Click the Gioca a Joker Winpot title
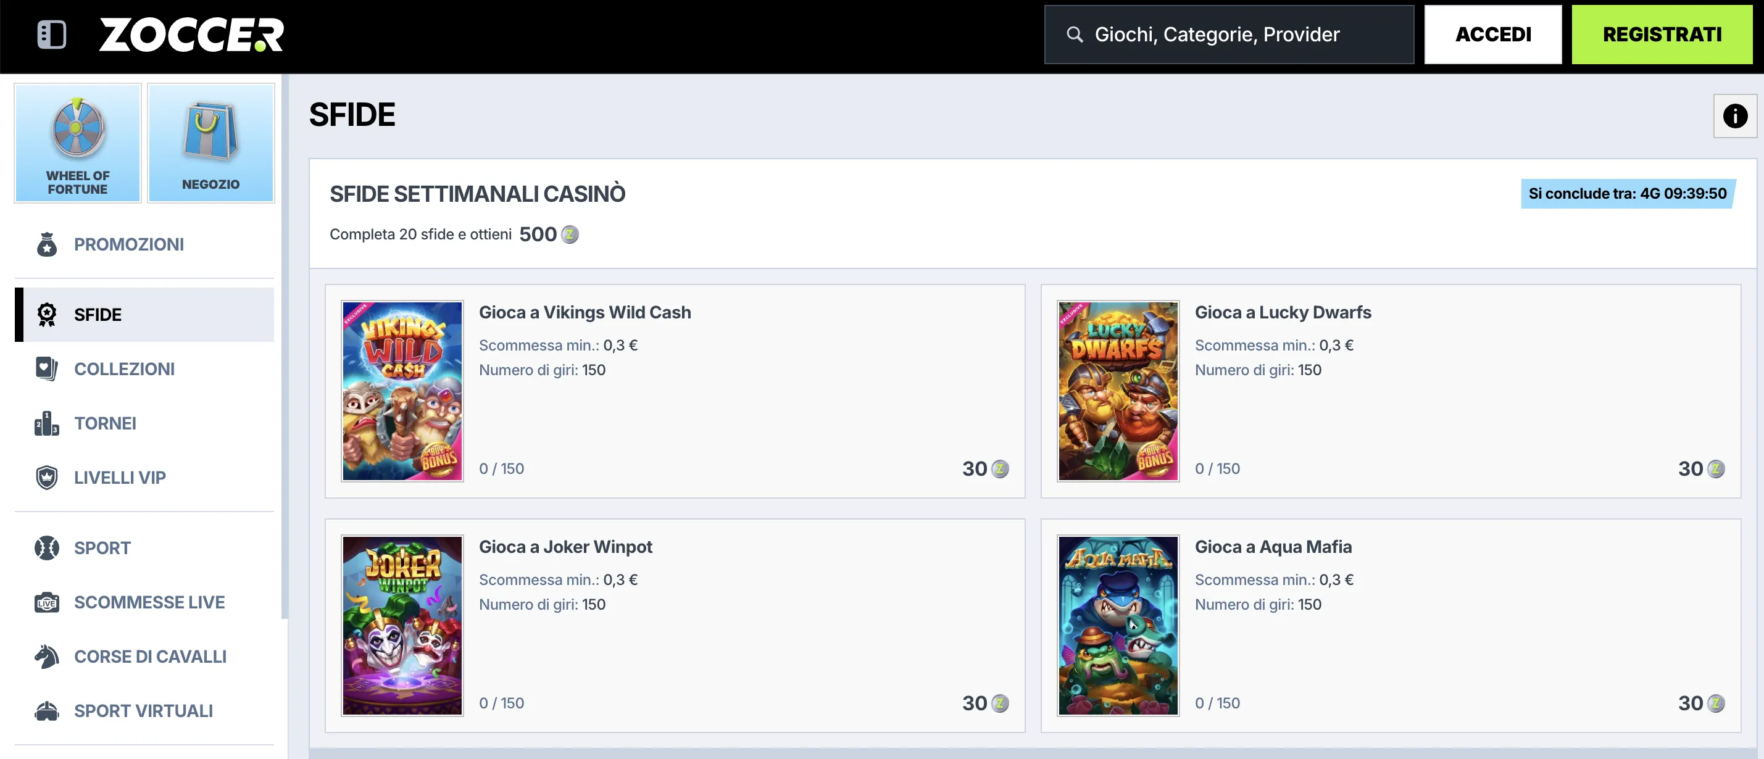1764x759 pixels. [565, 546]
